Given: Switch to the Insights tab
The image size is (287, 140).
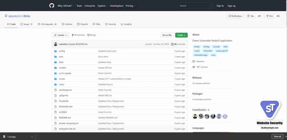Looking at the screenshot, I should [x=126, y=24].
